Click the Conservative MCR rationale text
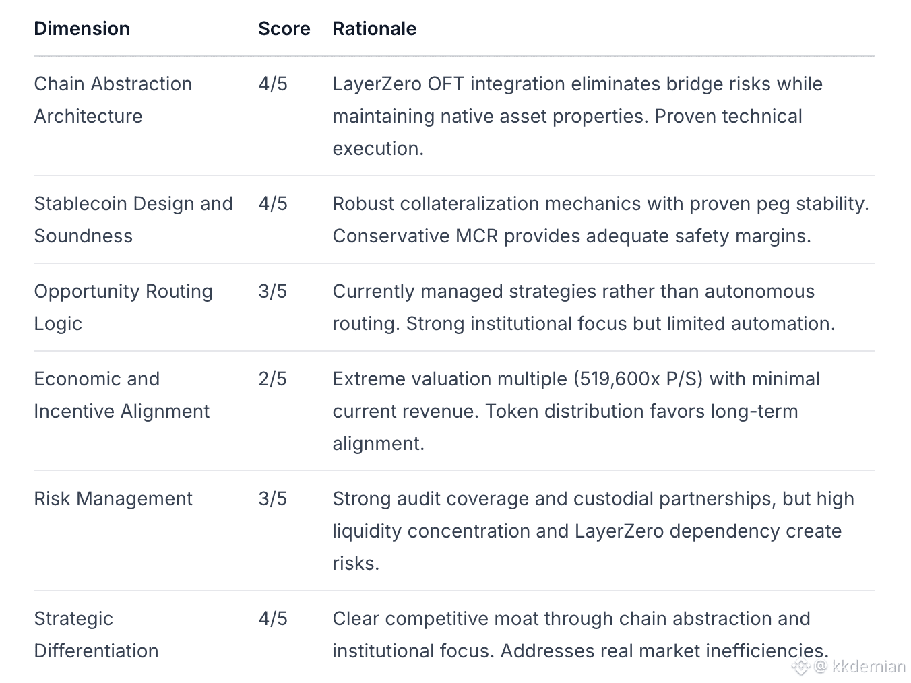 [572, 236]
